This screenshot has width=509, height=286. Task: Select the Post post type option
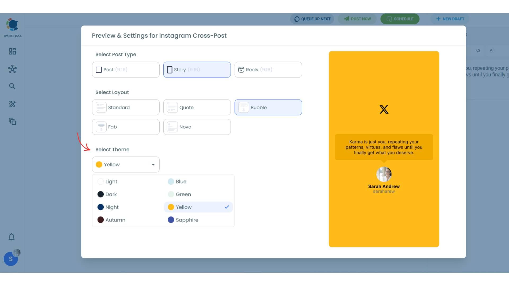tap(126, 70)
